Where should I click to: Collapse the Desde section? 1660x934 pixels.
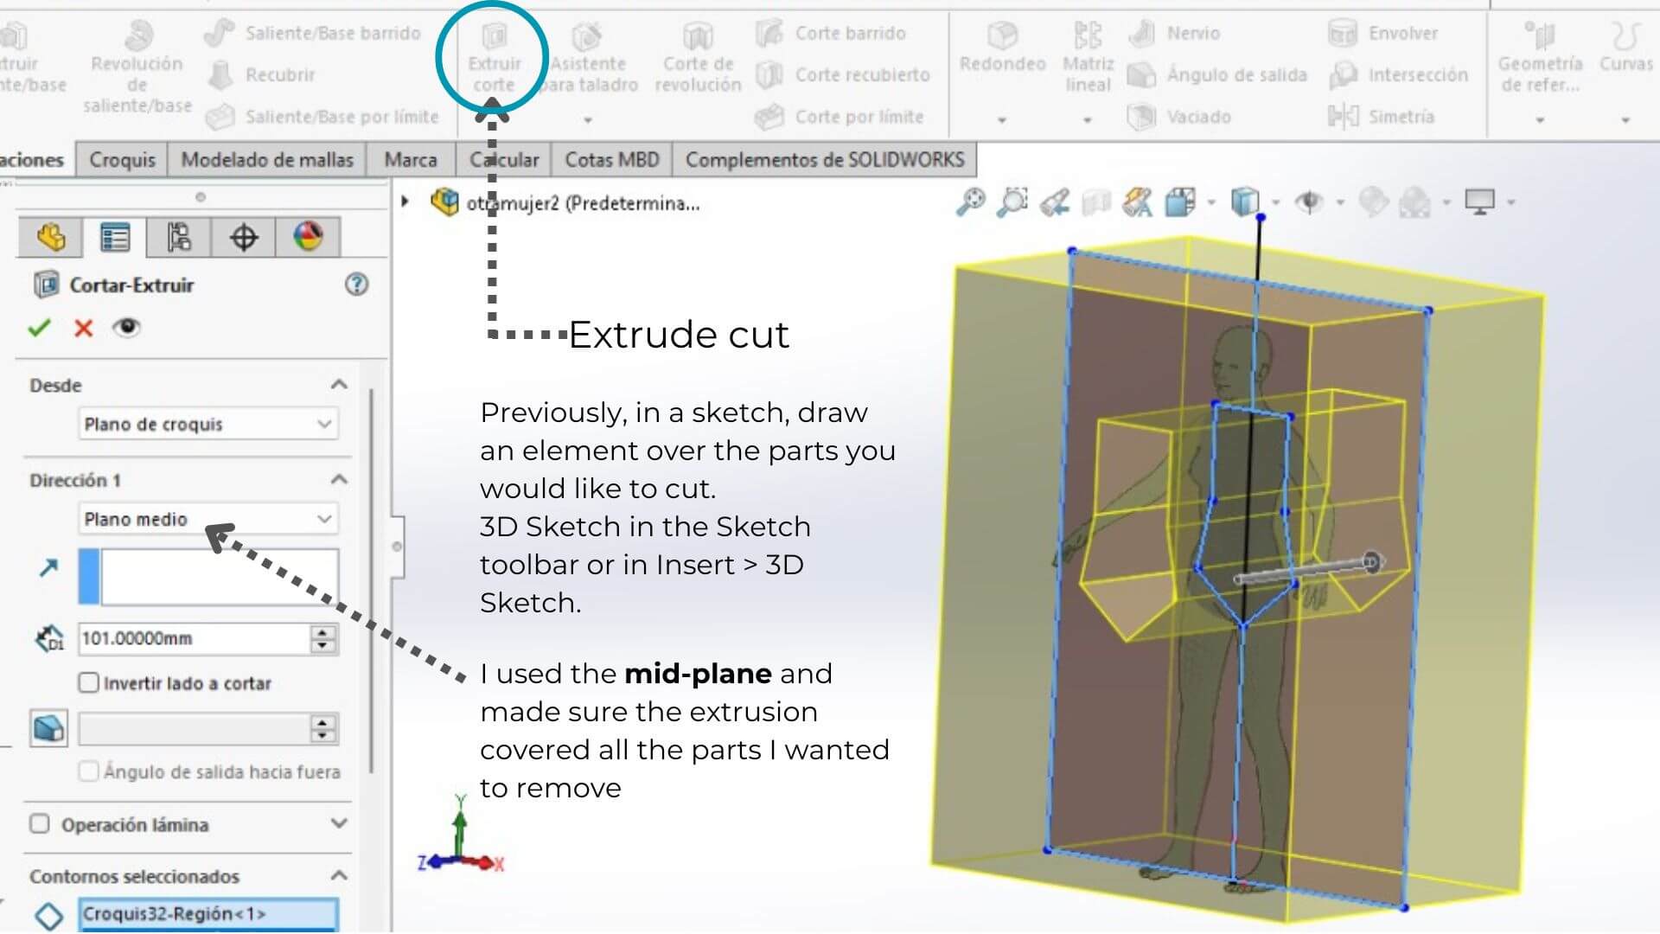339,385
